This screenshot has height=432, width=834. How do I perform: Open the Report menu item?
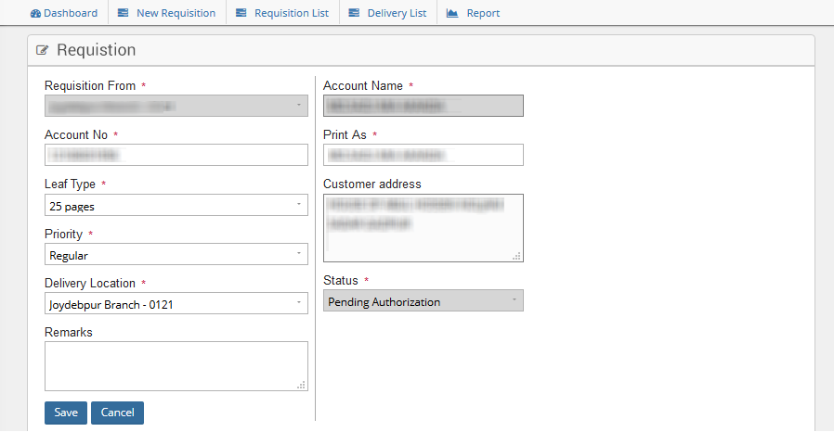(x=483, y=13)
